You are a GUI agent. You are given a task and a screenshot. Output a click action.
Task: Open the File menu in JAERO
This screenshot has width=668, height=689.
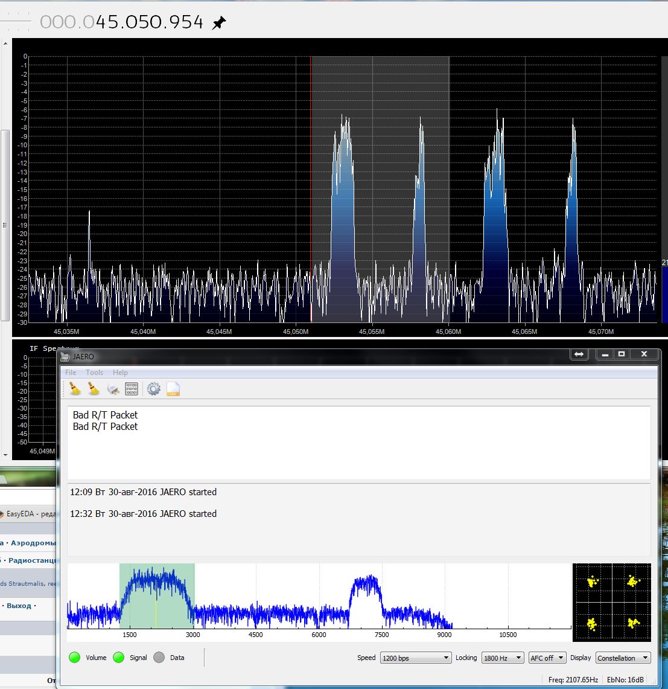click(70, 372)
